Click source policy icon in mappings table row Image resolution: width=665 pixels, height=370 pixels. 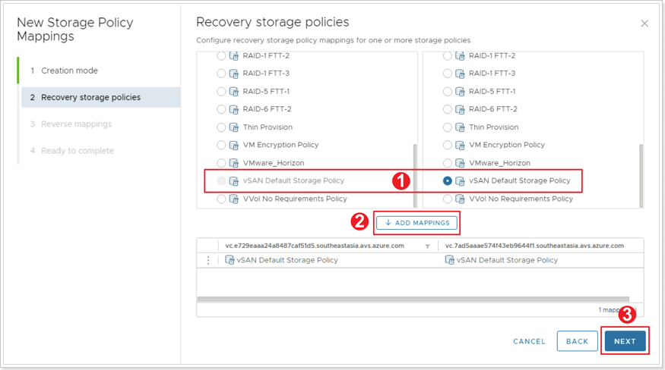(230, 260)
